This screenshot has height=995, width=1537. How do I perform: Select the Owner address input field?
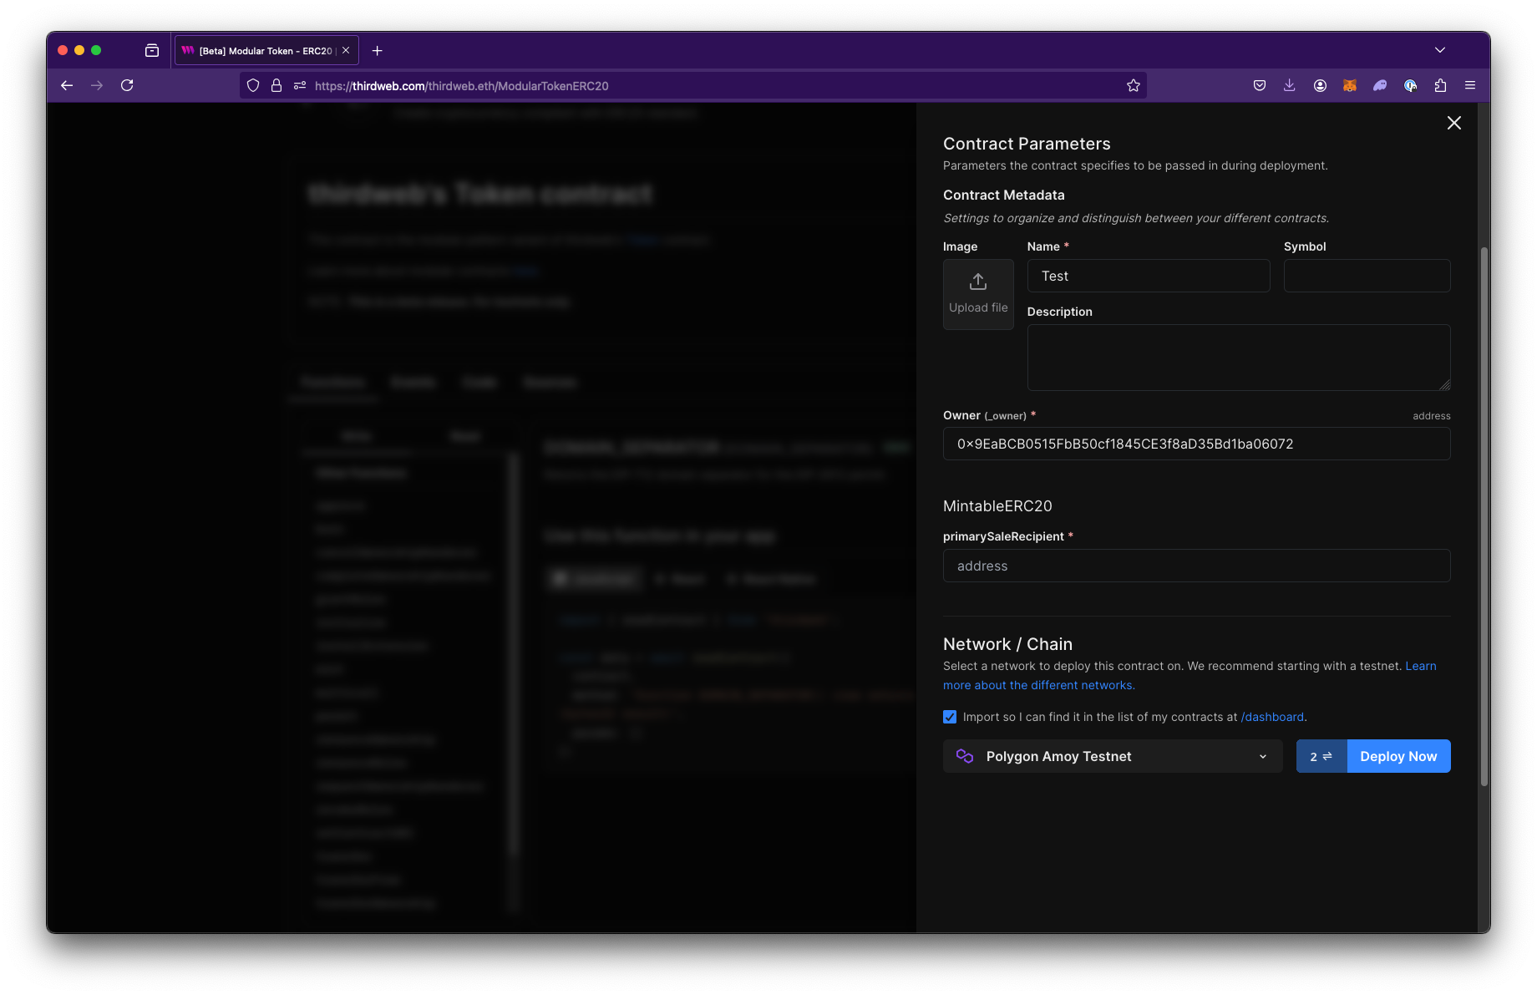[1197, 444]
